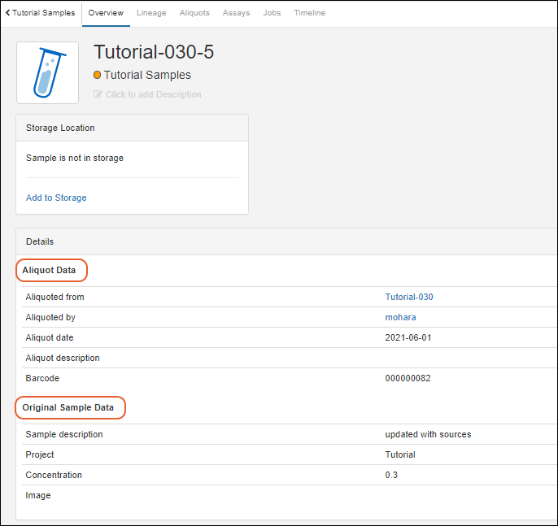View the Jobs tab
This screenshot has height=526, width=558.
tap(272, 13)
